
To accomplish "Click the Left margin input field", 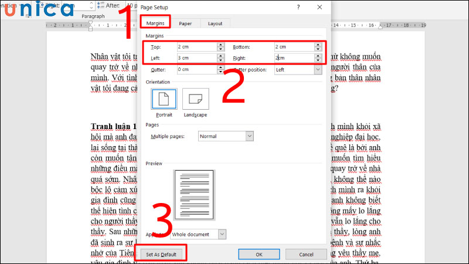I will 197,57.
